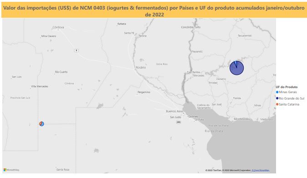Click the Paysandú city label

pyautogui.click(x=197, y=52)
